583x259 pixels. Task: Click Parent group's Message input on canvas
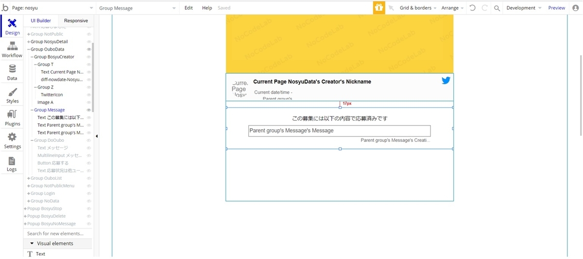tap(339, 131)
